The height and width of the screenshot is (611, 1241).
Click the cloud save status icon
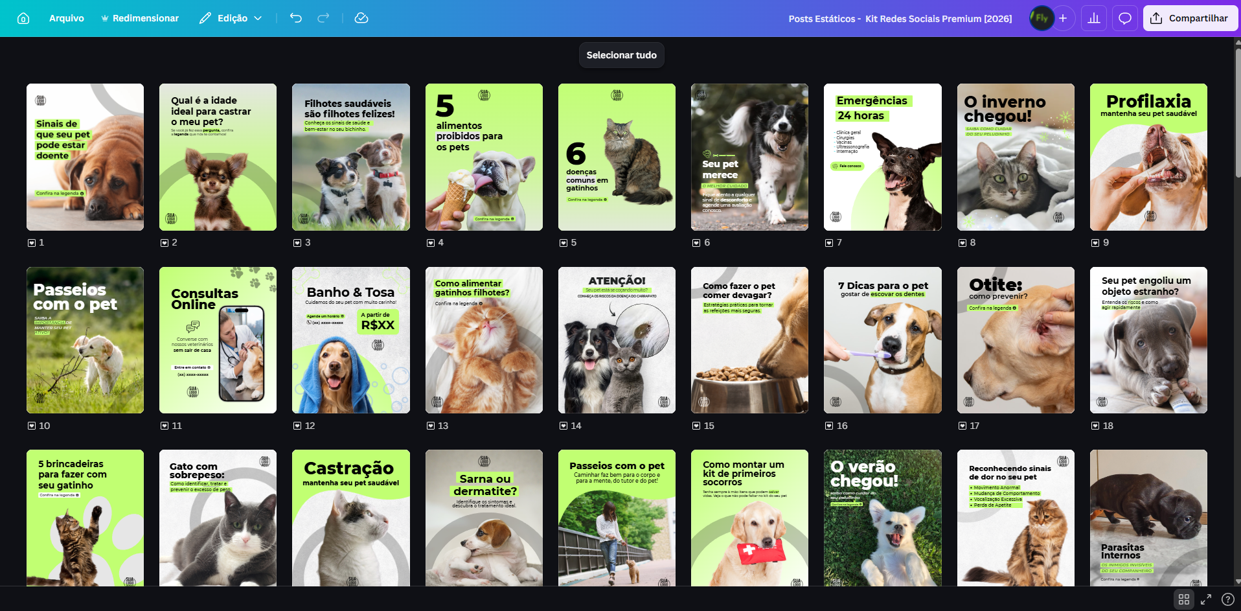tap(361, 18)
